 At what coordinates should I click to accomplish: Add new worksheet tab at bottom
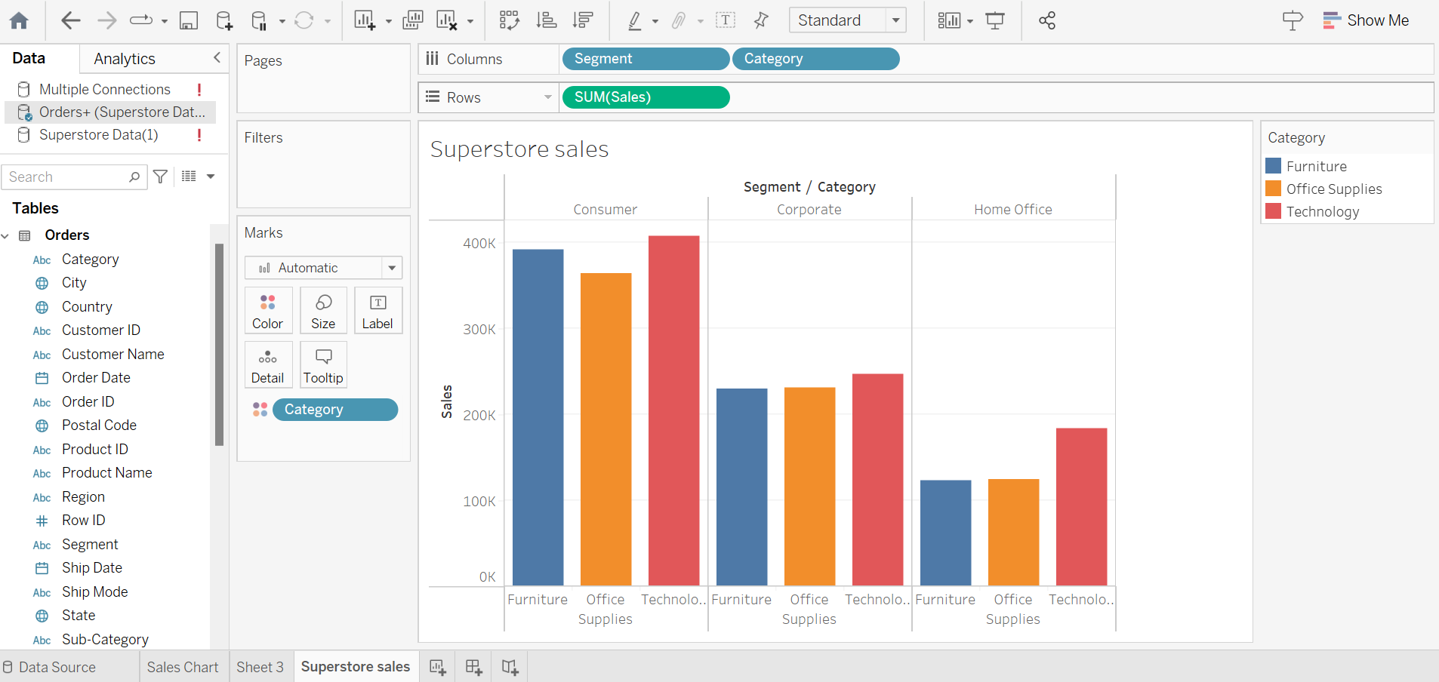437,667
